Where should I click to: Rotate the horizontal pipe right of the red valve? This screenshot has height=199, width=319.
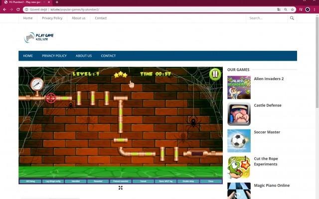click(x=64, y=99)
